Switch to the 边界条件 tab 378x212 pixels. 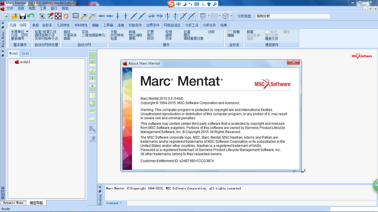153,25
